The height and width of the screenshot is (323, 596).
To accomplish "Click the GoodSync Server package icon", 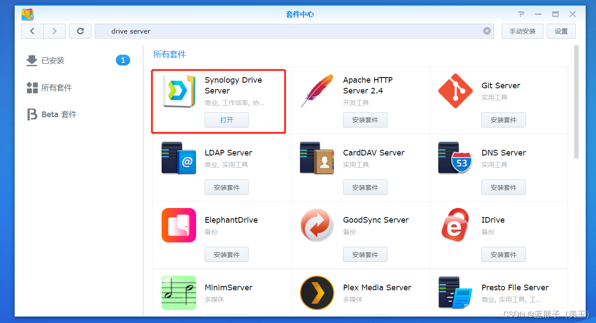I will click(317, 225).
